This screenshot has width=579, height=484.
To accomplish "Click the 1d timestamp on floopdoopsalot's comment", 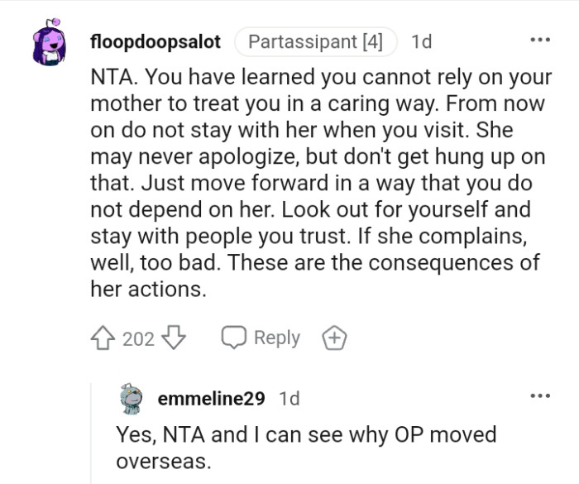I will pos(422,41).
